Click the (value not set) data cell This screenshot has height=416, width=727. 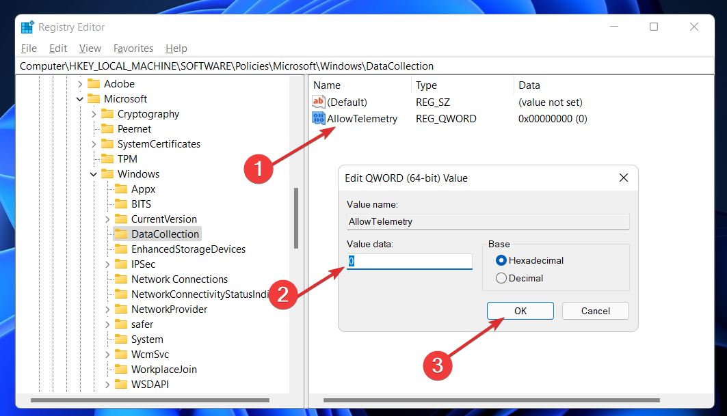551,102
